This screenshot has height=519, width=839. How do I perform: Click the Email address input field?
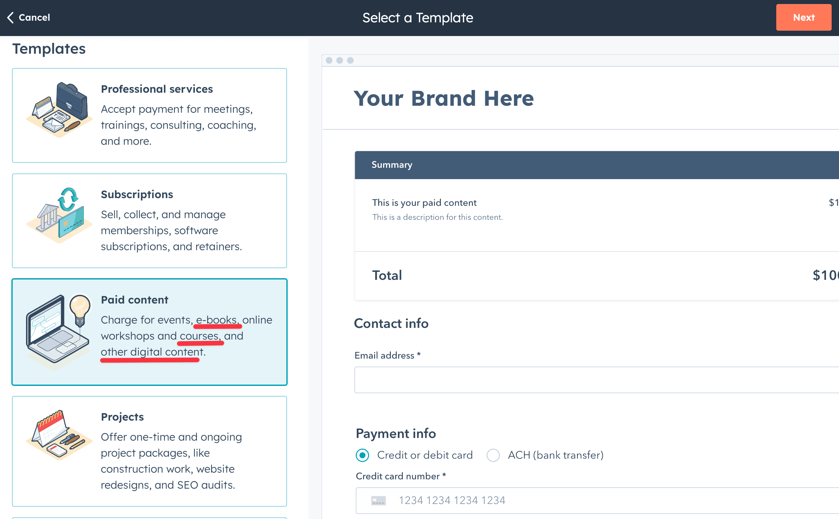coord(596,380)
